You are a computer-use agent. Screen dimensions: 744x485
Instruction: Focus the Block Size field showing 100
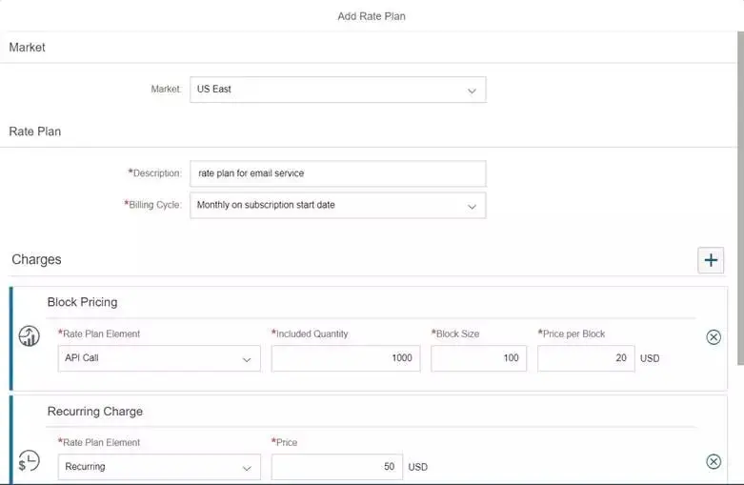(478, 358)
